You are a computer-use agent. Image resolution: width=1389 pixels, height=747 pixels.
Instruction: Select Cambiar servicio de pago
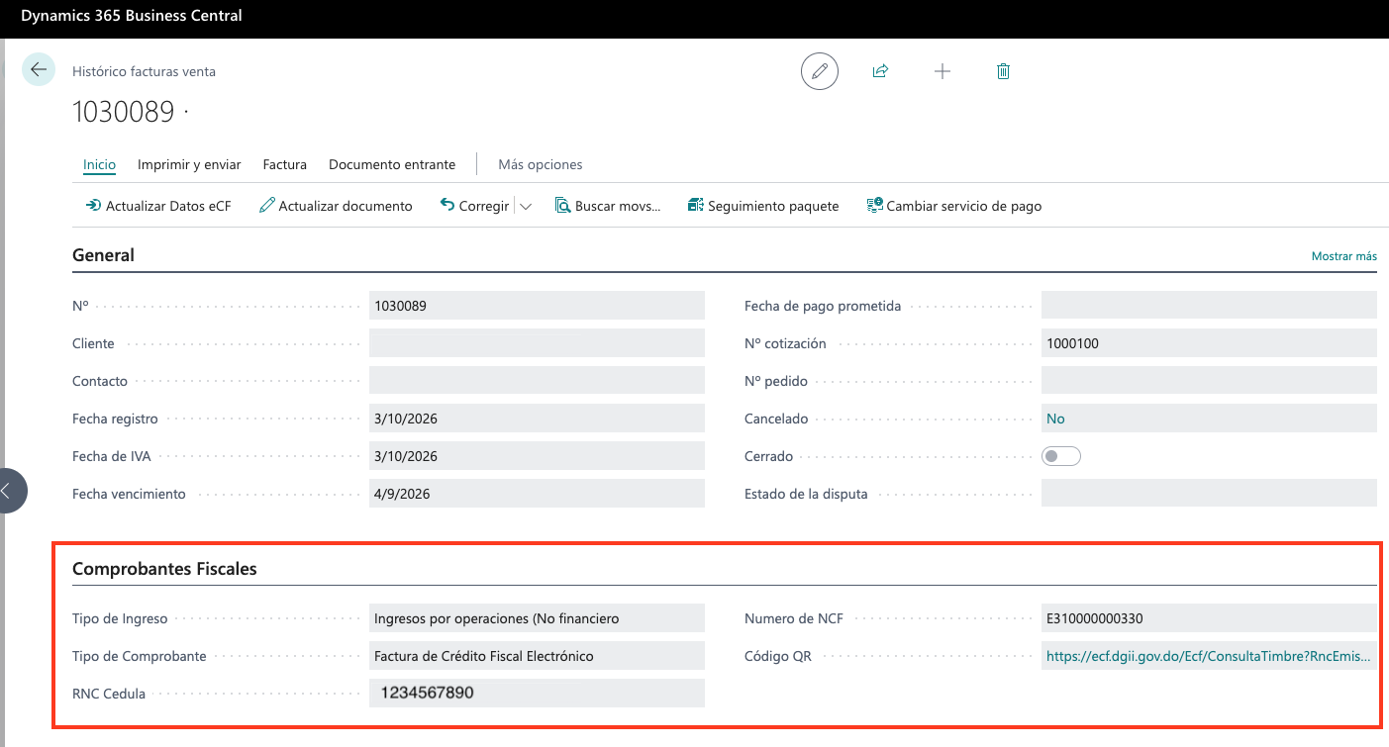point(954,205)
